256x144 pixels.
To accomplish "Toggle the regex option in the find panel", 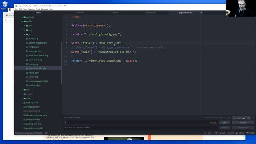I will click(x=235, y=118).
